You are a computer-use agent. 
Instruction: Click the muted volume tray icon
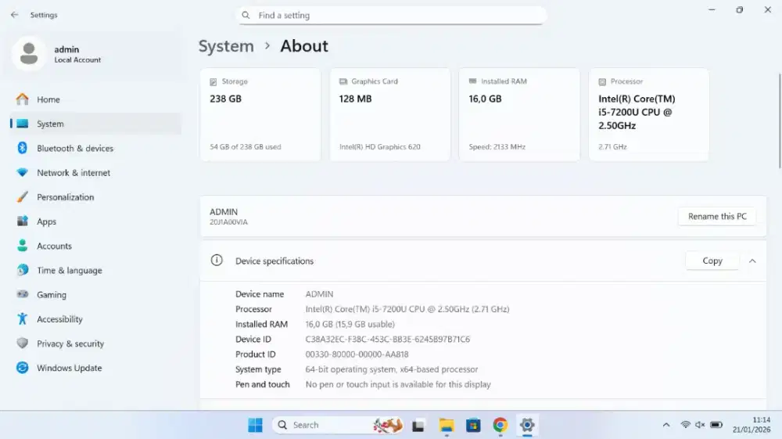tap(700, 425)
